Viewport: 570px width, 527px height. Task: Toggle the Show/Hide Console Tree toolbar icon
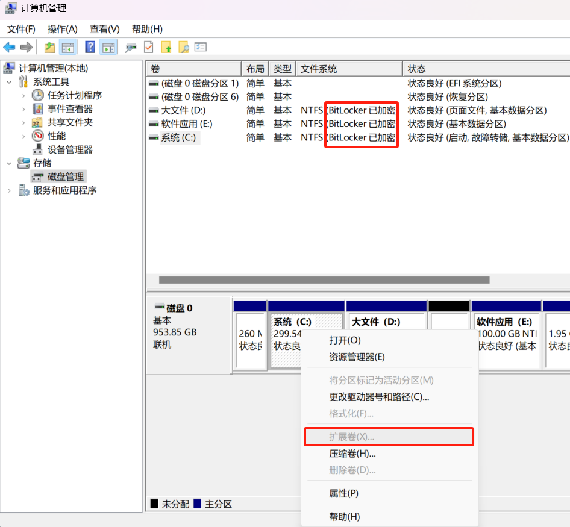[x=68, y=47]
